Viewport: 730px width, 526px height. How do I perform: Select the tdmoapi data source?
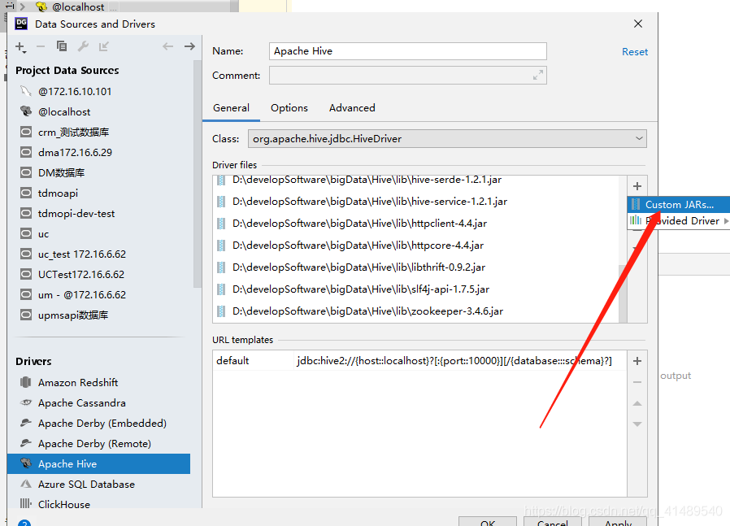[x=58, y=193]
